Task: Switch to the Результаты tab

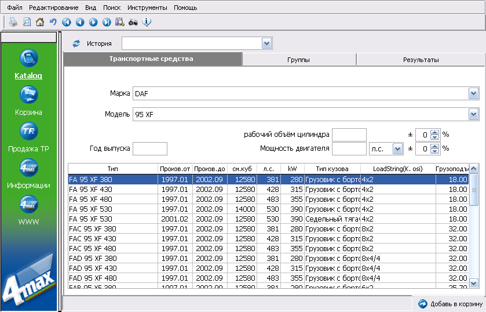Action: click(421, 60)
